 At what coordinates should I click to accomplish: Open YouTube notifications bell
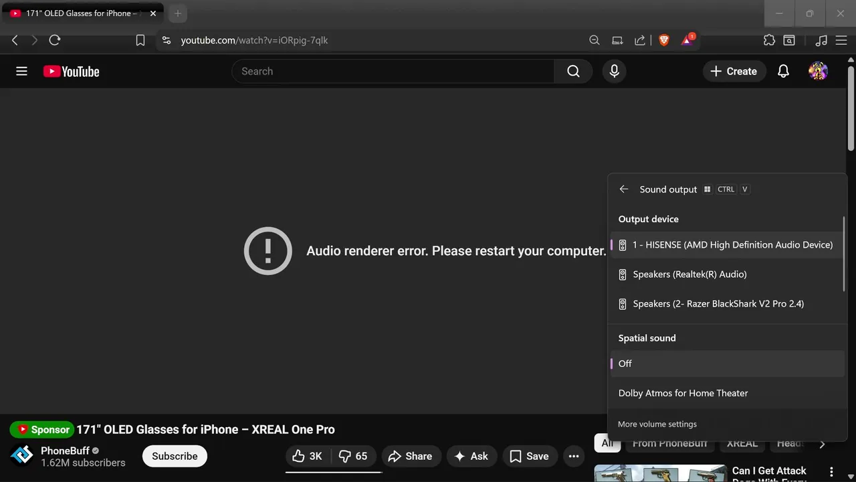click(783, 71)
